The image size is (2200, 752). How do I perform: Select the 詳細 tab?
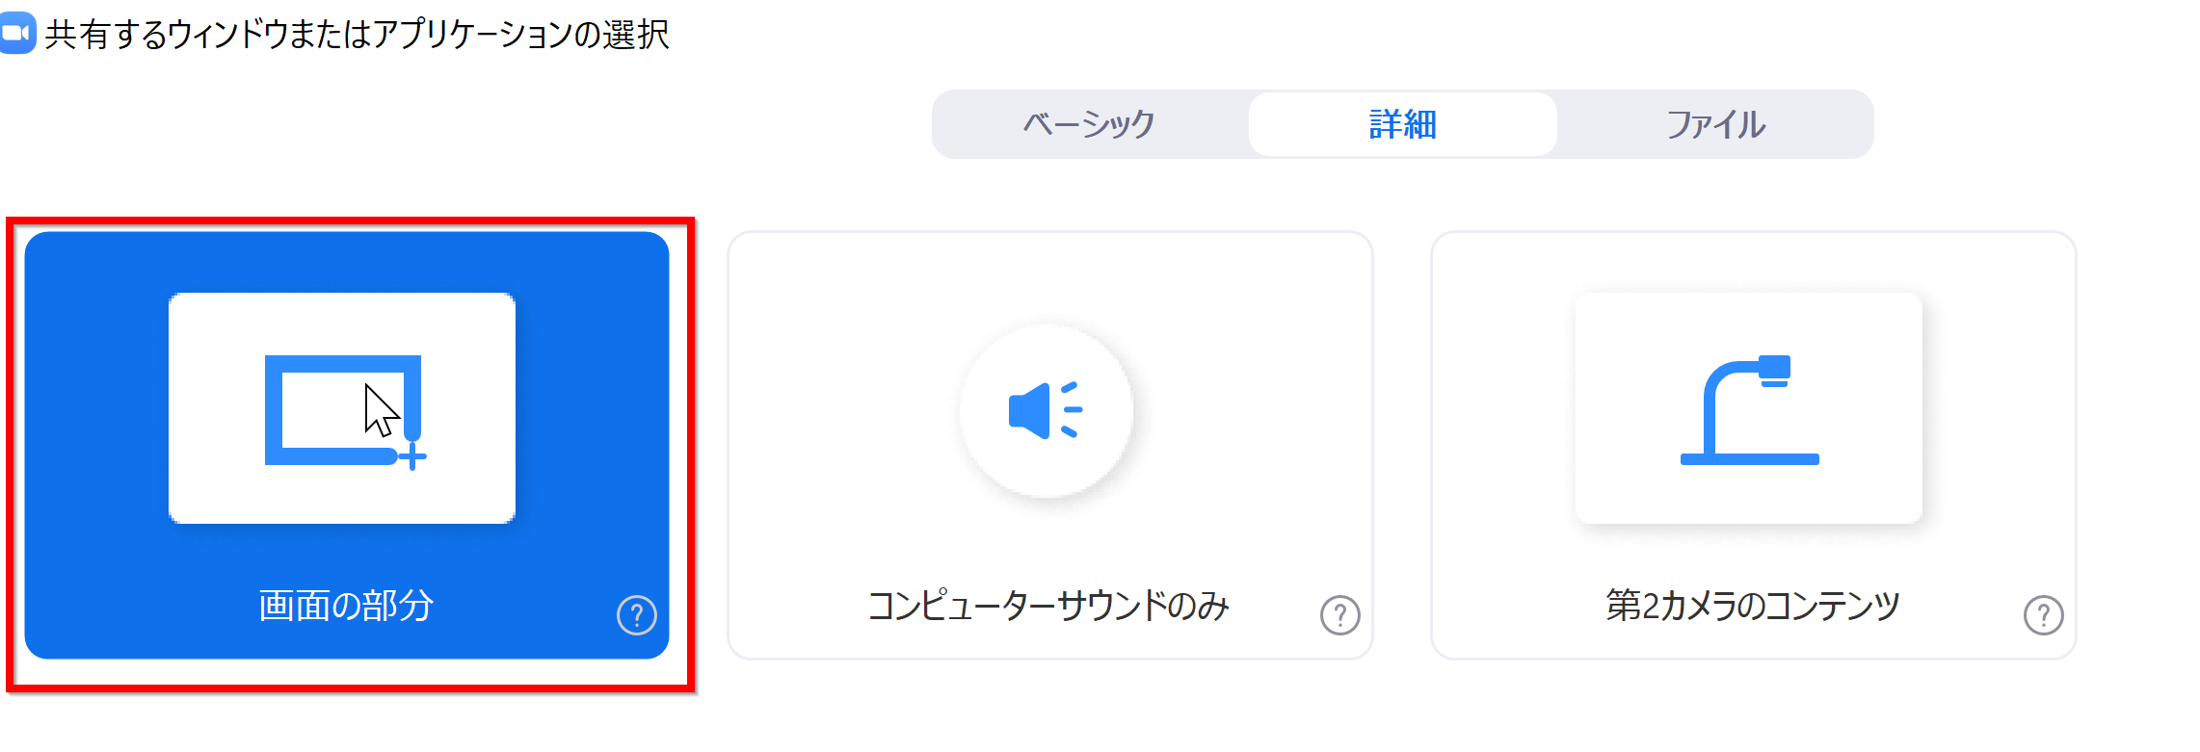tap(1402, 124)
